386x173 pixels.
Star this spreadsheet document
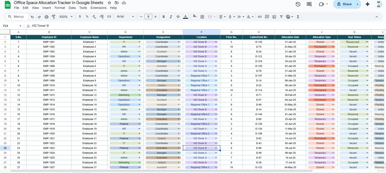coord(109,3)
